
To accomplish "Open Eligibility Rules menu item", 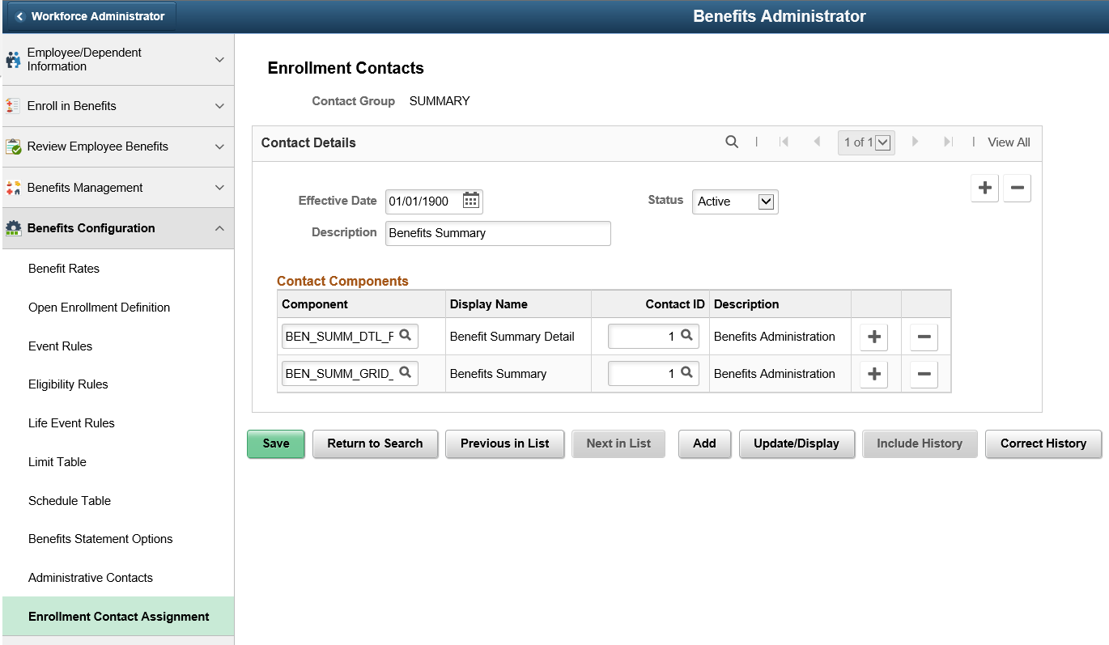I will (68, 384).
